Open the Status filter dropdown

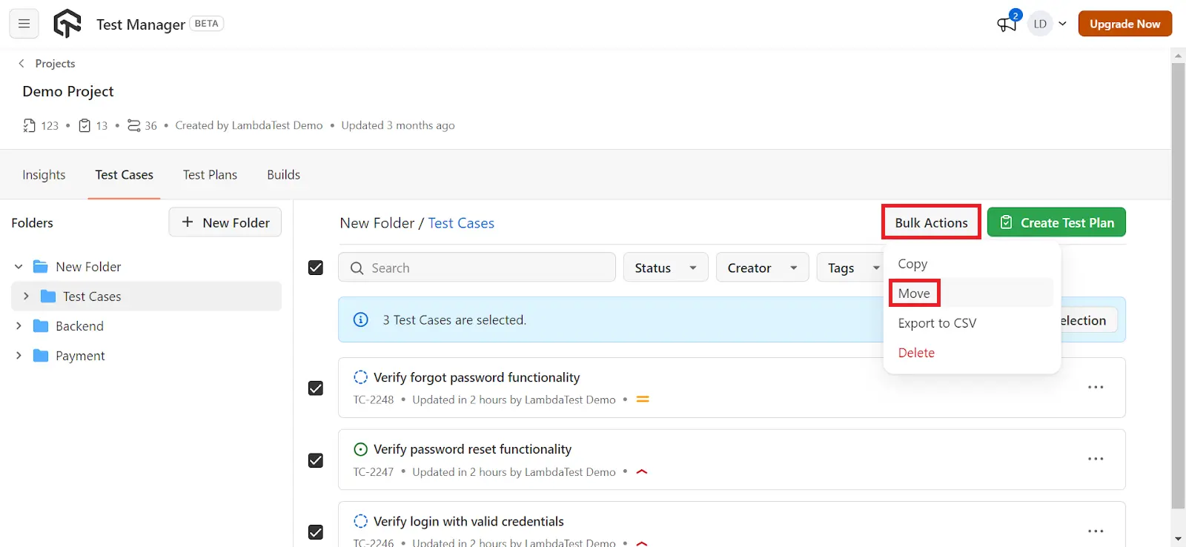click(x=666, y=268)
